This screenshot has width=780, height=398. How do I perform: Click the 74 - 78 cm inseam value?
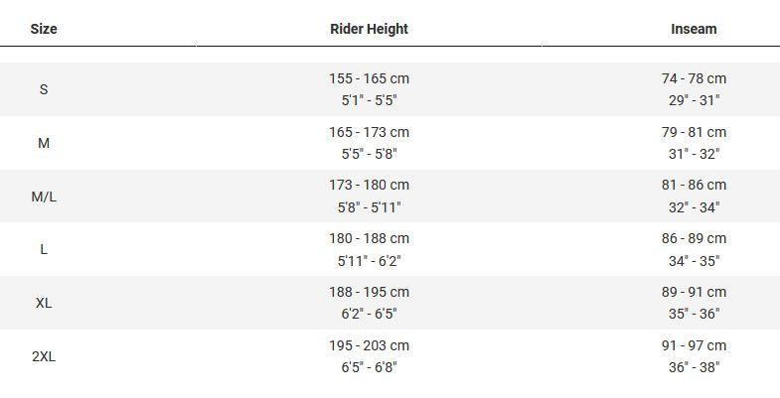click(694, 78)
